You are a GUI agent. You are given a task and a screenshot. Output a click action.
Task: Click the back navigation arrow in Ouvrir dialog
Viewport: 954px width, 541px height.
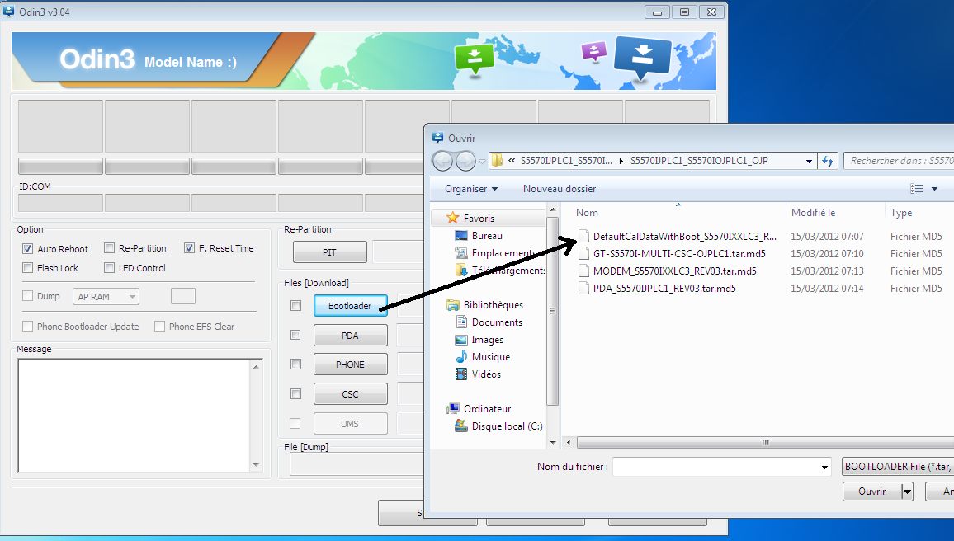click(x=443, y=161)
